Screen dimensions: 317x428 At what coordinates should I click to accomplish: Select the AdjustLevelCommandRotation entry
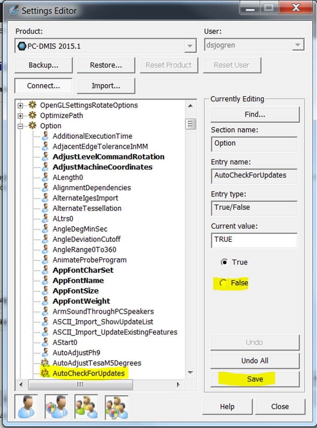(x=108, y=157)
